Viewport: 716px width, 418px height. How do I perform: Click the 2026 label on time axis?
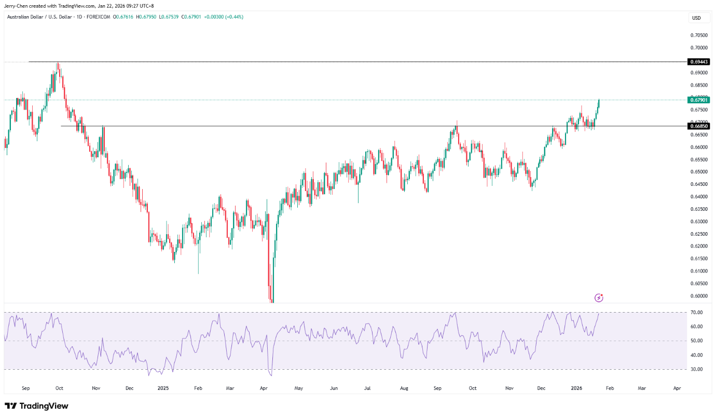[576, 388]
